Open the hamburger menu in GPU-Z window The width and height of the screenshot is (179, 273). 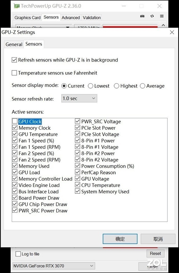[x=162, y=16]
